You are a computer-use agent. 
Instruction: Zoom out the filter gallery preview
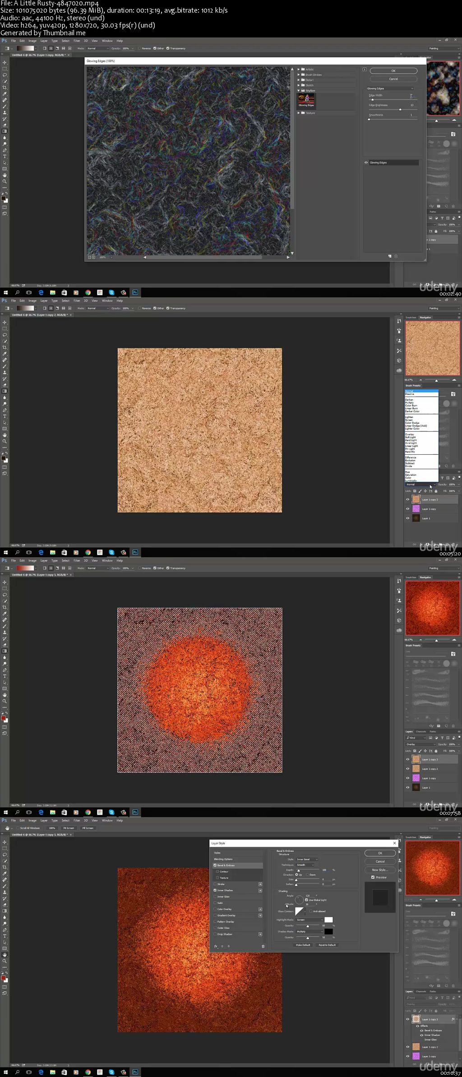[89, 257]
